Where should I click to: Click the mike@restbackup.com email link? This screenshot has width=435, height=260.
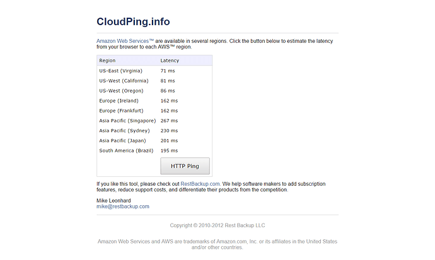[122, 206]
